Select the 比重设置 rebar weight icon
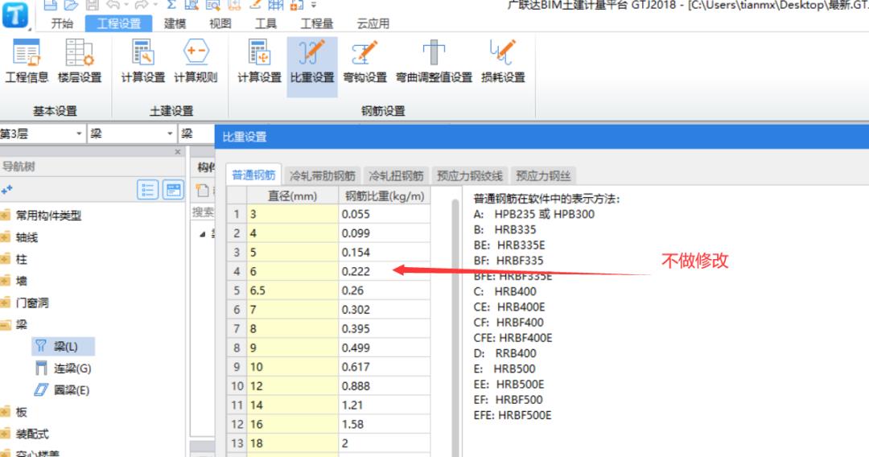 [x=311, y=62]
